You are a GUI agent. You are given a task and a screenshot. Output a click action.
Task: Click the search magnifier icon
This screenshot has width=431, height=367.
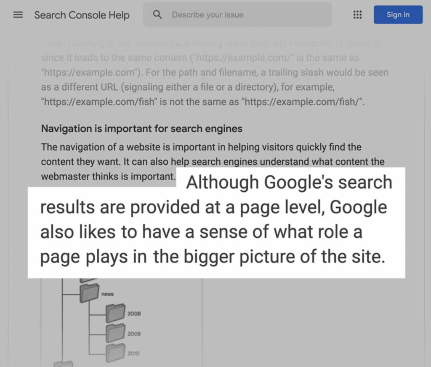pyautogui.click(x=157, y=15)
